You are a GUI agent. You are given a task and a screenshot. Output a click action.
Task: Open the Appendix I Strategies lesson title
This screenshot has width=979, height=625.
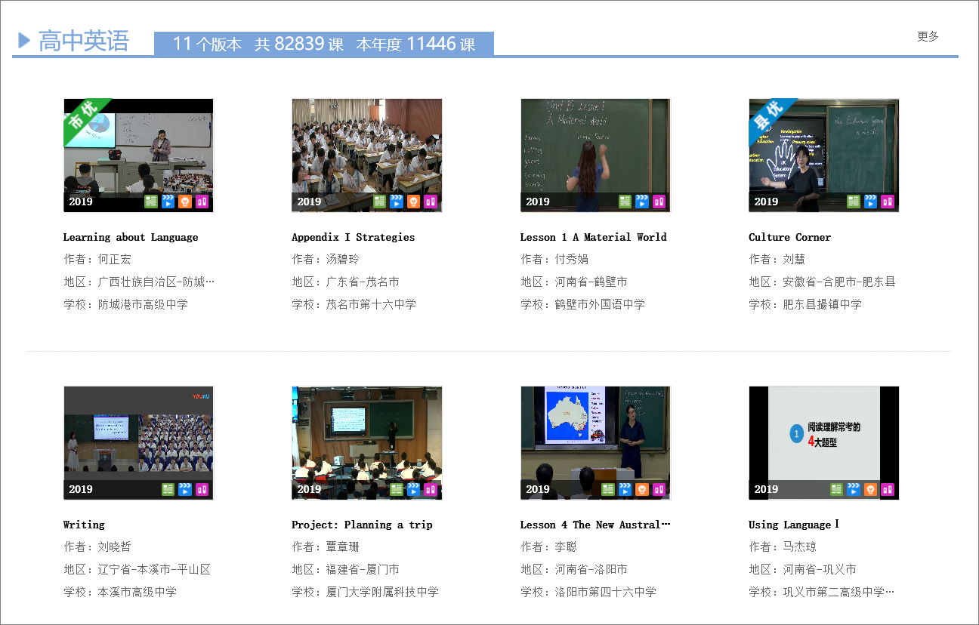point(354,237)
